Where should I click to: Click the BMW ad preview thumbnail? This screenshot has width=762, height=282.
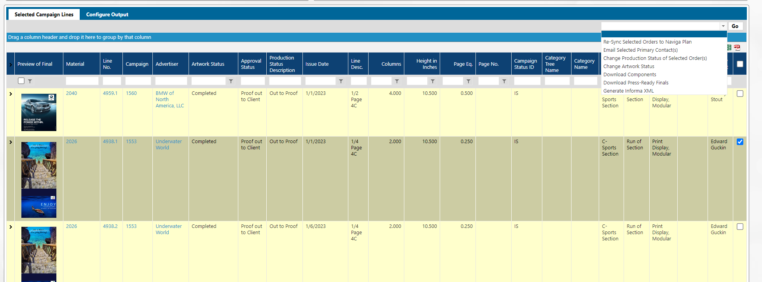pos(39,112)
